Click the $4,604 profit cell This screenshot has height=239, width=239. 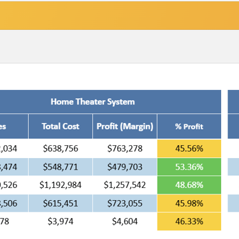coord(125,222)
